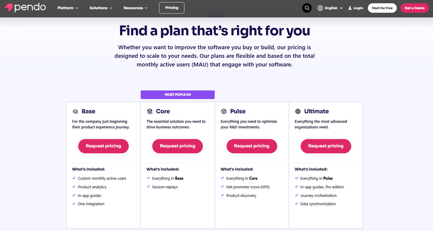
Task: Click the Most Popular purple banner
Action: click(x=178, y=94)
